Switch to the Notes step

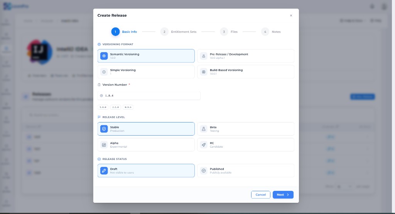271,32
